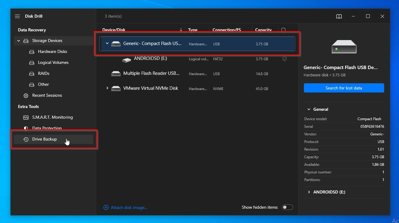Screen dimensions: 399x223
Task: Click the Hardware Disks drive icon
Action: click(32, 52)
